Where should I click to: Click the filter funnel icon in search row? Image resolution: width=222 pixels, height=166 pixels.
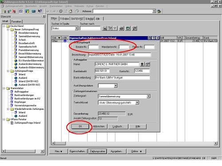click(x=115, y=28)
